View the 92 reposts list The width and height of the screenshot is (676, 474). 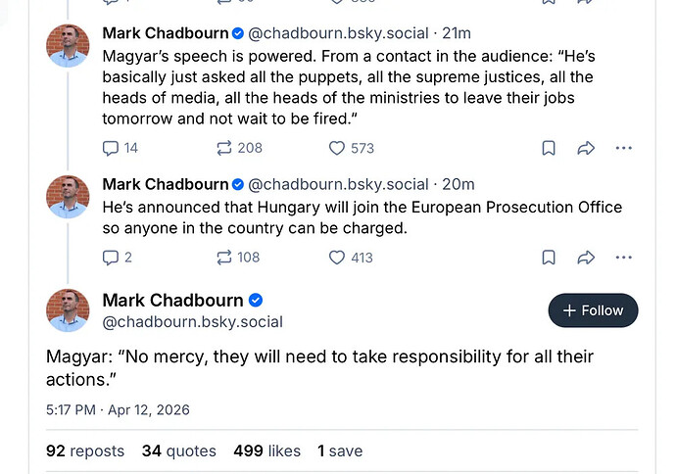click(x=85, y=450)
